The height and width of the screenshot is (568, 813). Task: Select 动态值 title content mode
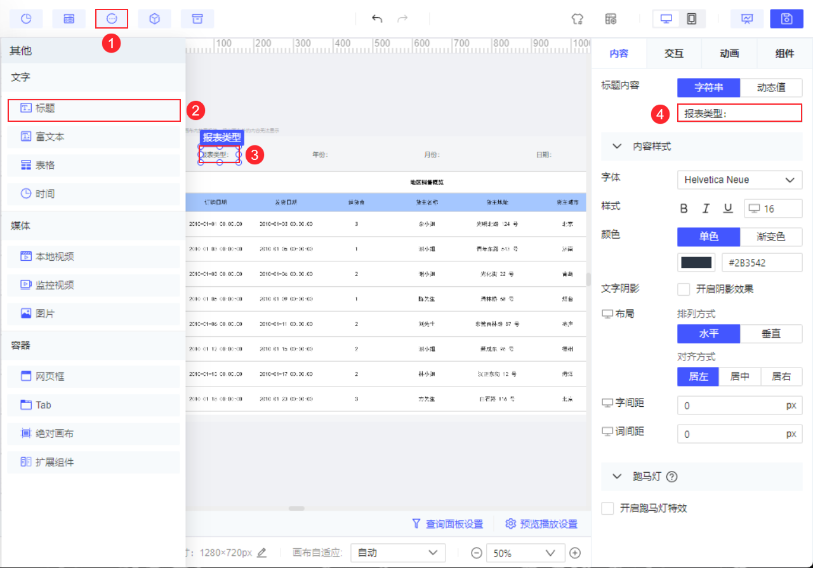(771, 88)
